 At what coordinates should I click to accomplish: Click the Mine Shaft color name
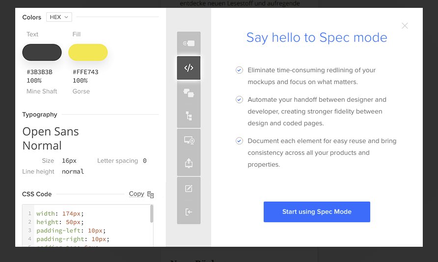click(x=42, y=91)
